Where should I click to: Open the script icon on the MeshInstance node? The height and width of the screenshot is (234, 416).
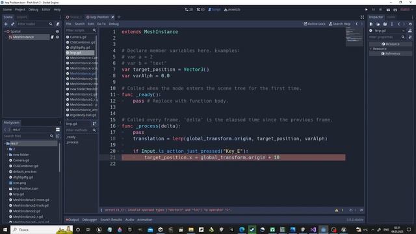pos(52,37)
